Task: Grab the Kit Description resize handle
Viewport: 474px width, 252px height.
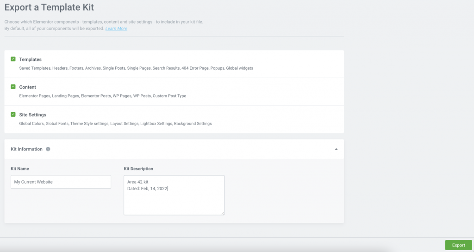Action: pyautogui.click(x=223, y=213)
